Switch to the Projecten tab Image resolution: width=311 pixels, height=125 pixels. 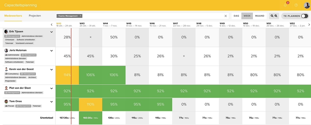coord(35,16)
